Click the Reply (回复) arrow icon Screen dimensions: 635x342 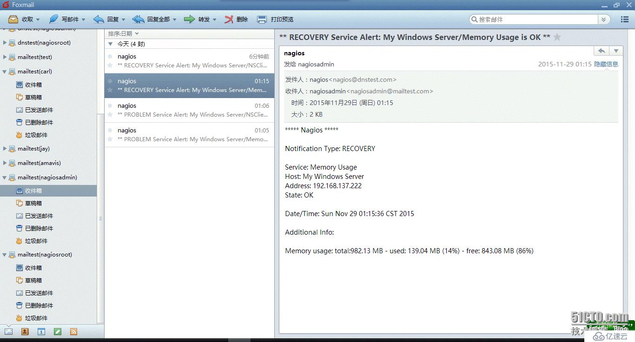[x=99, y=19]
